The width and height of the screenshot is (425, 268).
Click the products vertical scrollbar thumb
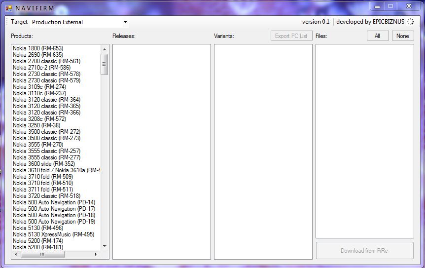[x=105, y=64]
